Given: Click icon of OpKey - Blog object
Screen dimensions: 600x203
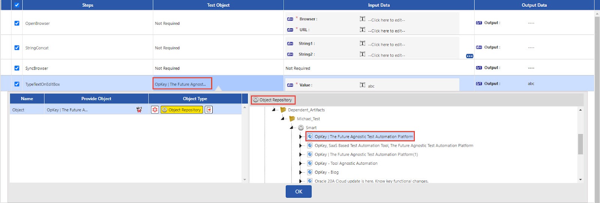Looking at the screenshot, I should click(310, 172).
